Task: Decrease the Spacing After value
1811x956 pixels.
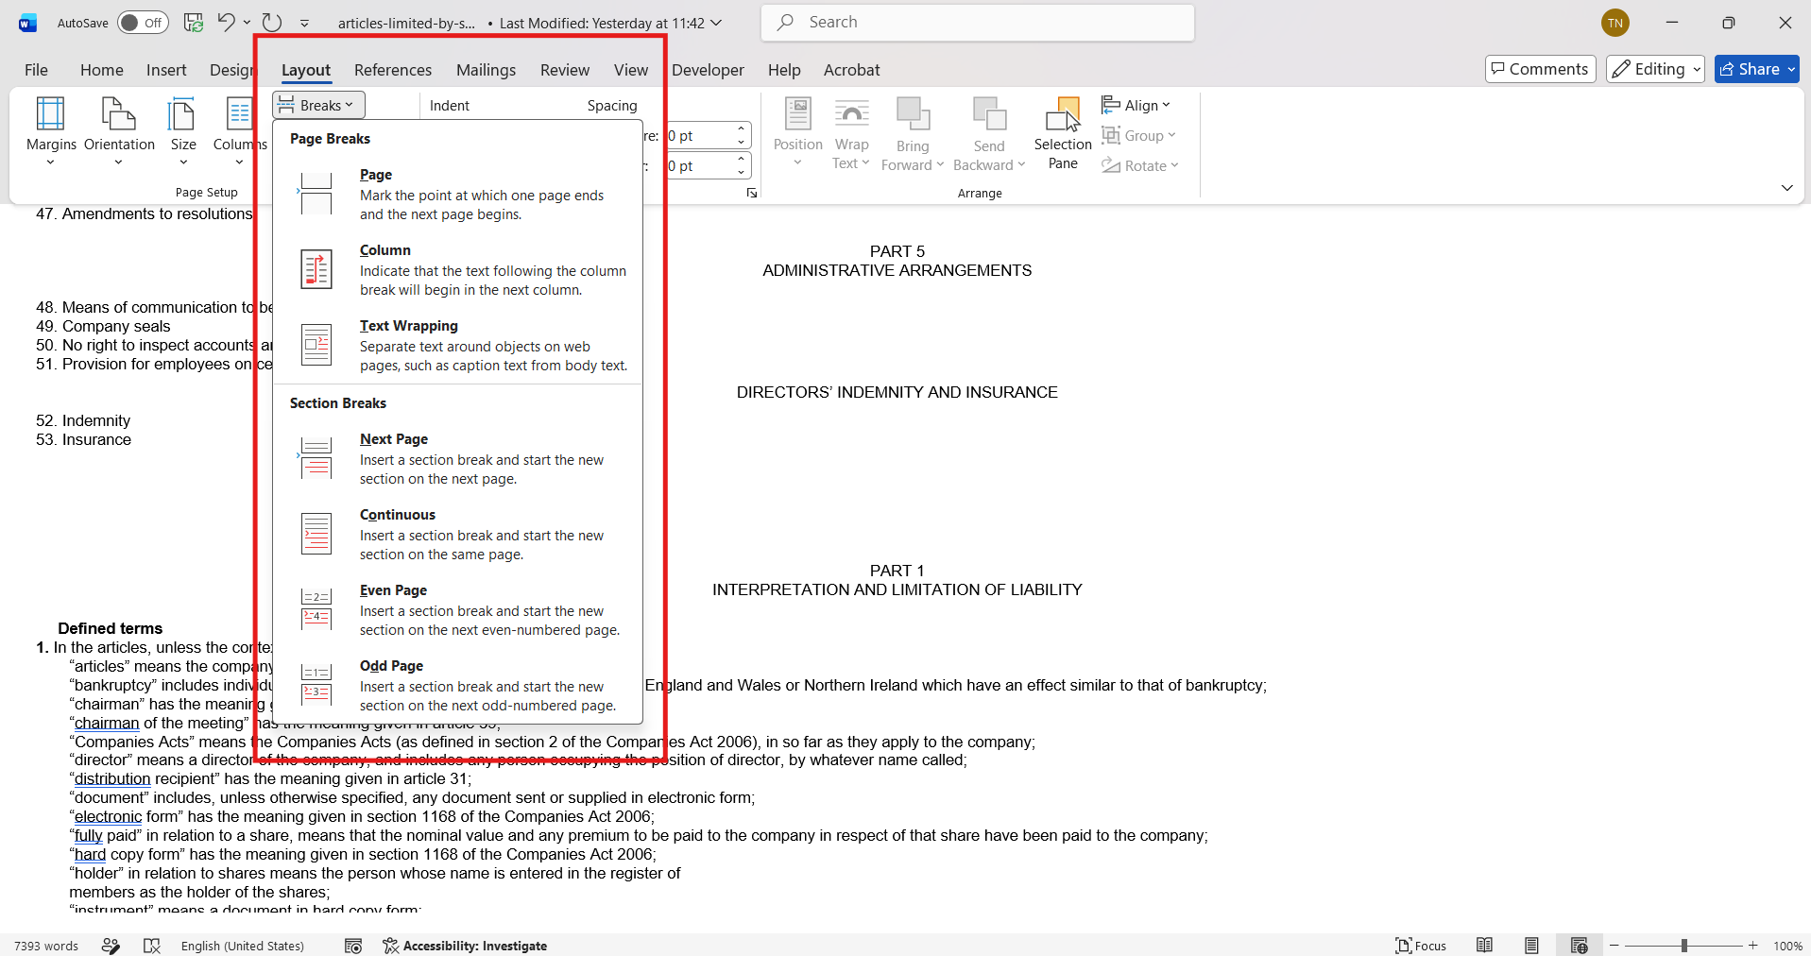Action: click(x=742, y=172)
